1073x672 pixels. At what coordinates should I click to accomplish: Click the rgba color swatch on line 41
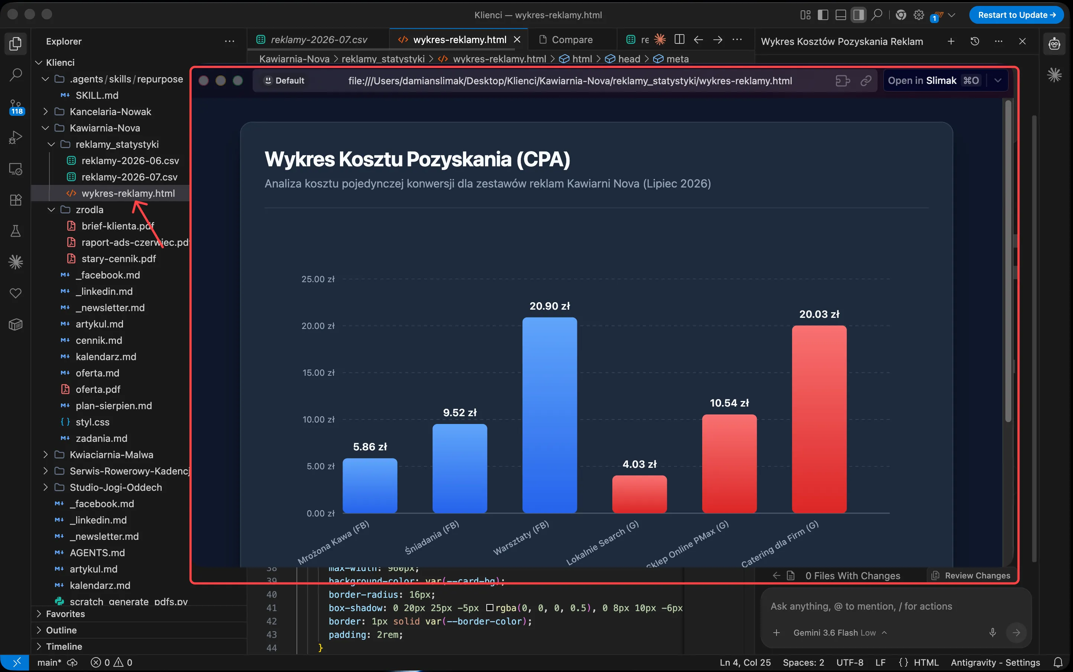click(490, 607)
